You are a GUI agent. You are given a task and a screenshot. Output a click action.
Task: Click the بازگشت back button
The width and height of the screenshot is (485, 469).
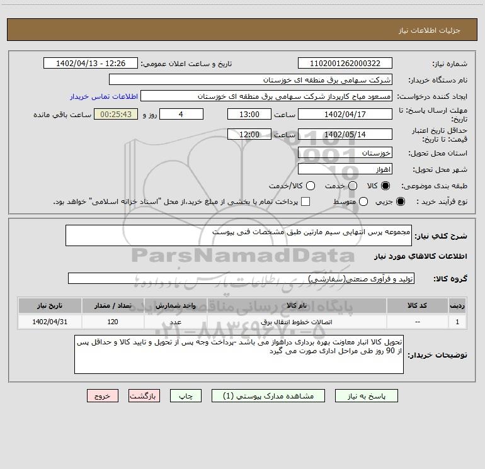(x=144, y=396)
